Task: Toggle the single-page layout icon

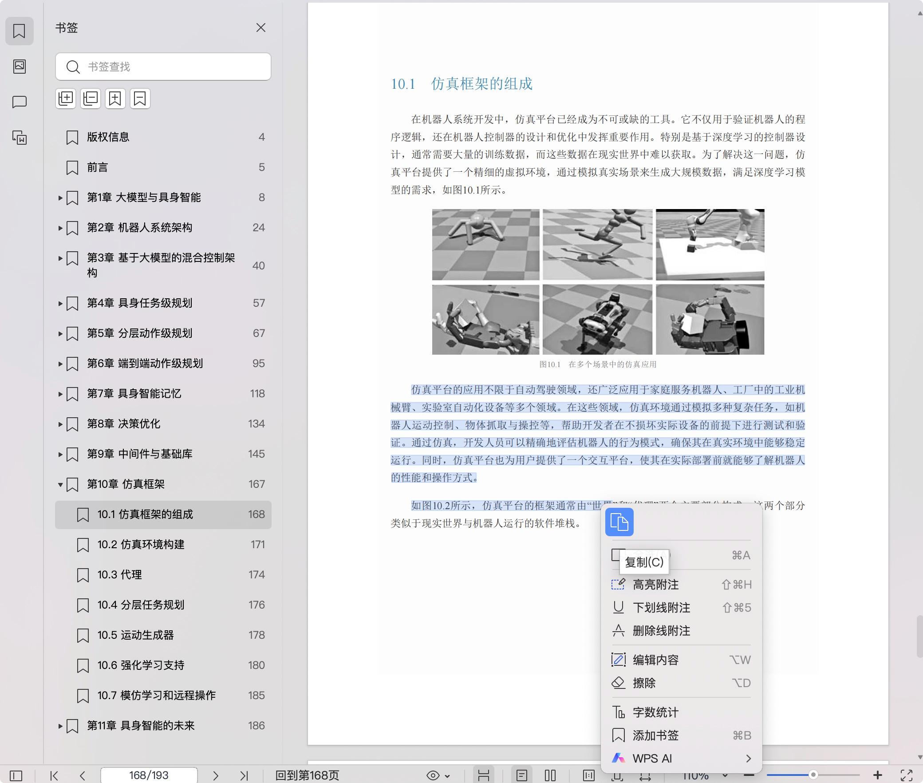Action: pyautogui.click(x=522, y=776)
